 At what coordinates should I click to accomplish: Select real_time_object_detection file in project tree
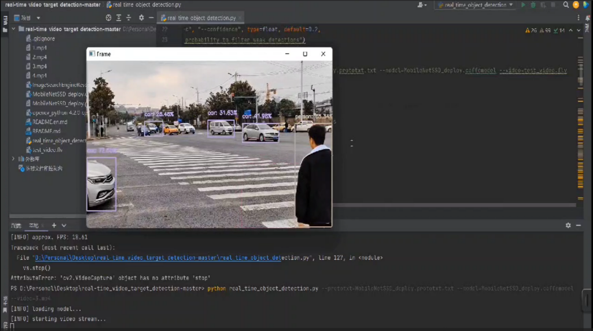pyautogui.click(x=56, y=141)
